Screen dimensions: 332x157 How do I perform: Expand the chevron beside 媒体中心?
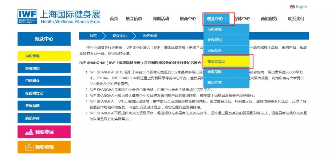click(252, 19)
